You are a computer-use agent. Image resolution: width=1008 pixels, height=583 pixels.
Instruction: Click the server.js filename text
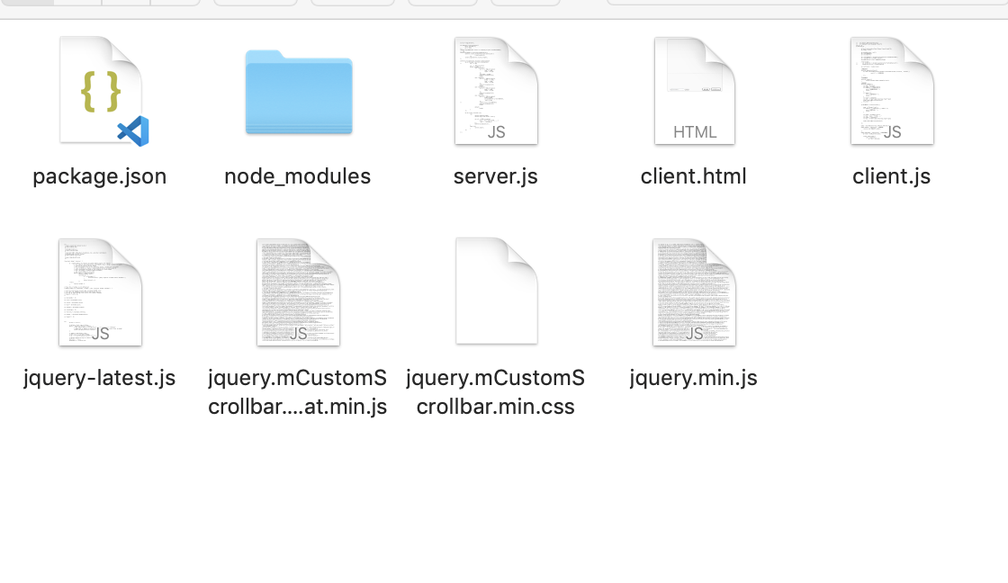[x=495, y=176]
